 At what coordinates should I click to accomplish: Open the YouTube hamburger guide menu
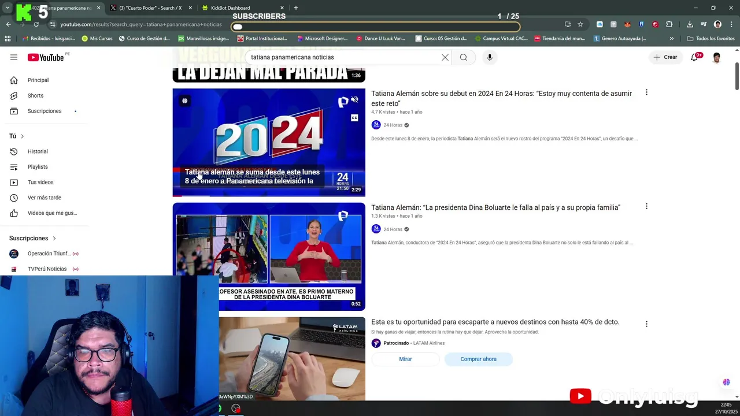[x=14, y=57]
